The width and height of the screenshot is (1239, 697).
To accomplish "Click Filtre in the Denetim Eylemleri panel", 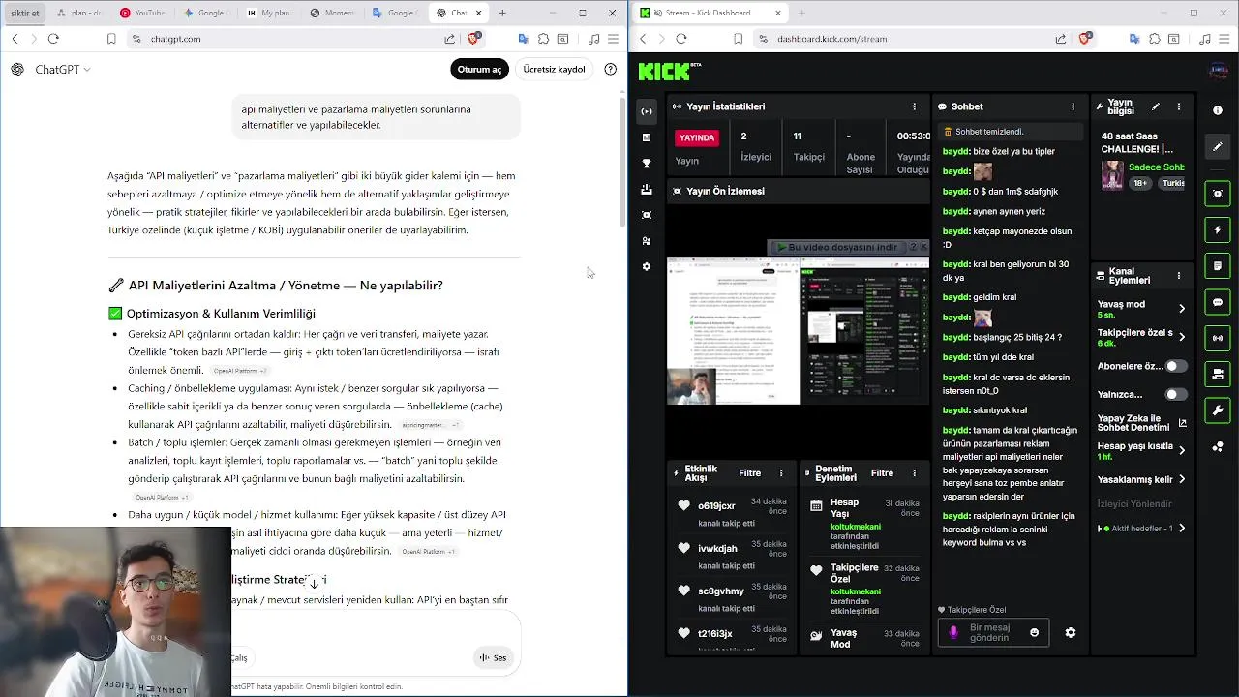I will pos(882,473).
